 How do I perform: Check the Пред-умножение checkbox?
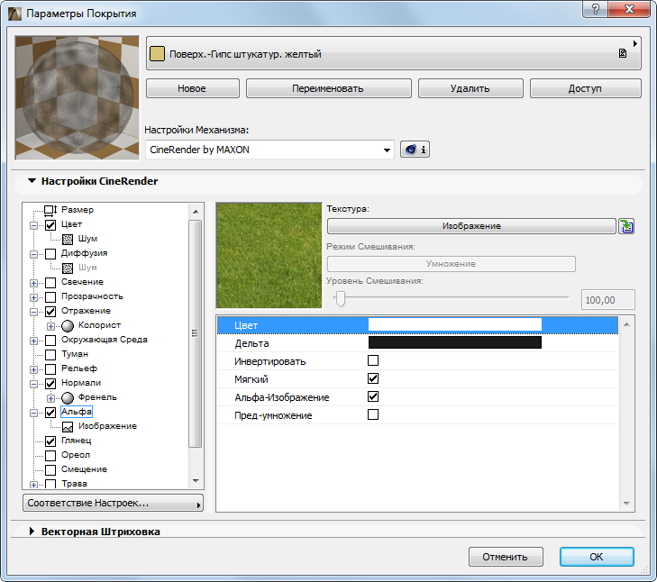click(373, 414)
